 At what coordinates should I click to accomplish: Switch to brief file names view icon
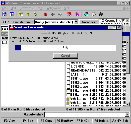(21, 14)
